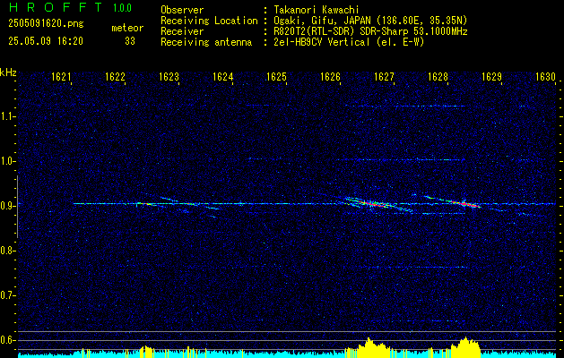Click the 0.7 frequency axis label
Viewport: 564px width, 358px height.
pyautogui.click(x=7, y=295)
